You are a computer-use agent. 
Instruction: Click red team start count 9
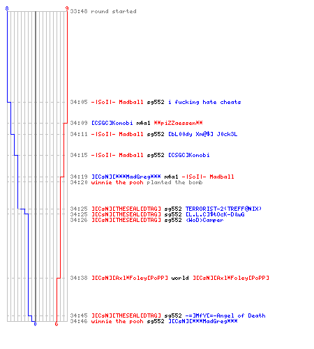[x=67, y=8]
